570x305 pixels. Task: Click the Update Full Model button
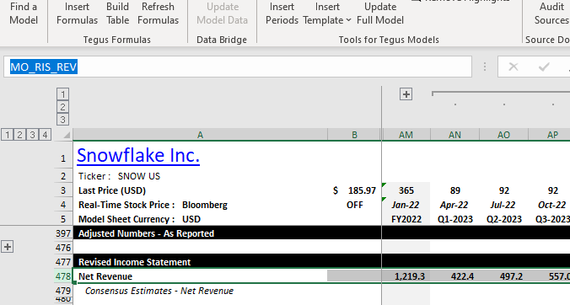[x=380, y=13]
